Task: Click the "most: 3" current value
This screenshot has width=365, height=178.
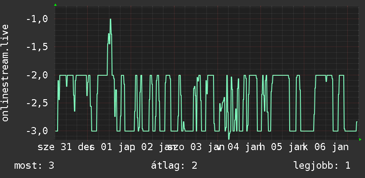Action: (x=34, y=166)
